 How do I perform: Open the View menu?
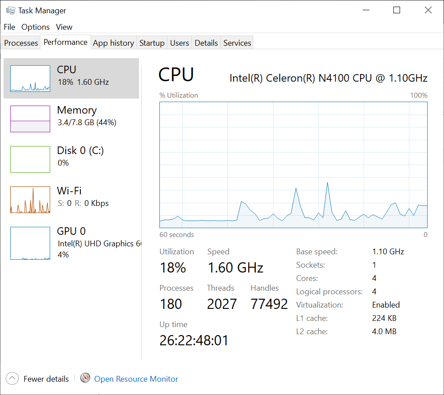[x=64, y=27]
